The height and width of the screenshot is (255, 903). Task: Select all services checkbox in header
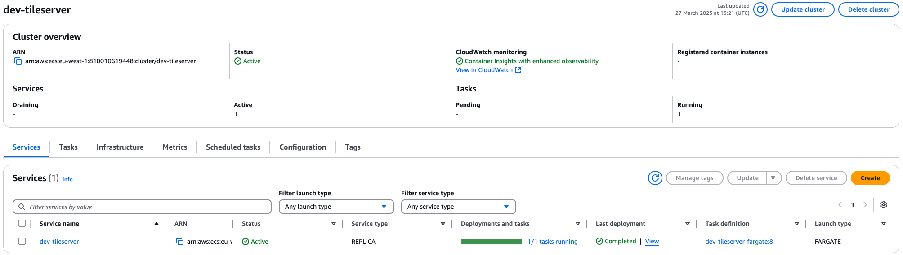[x=22, y=223]
